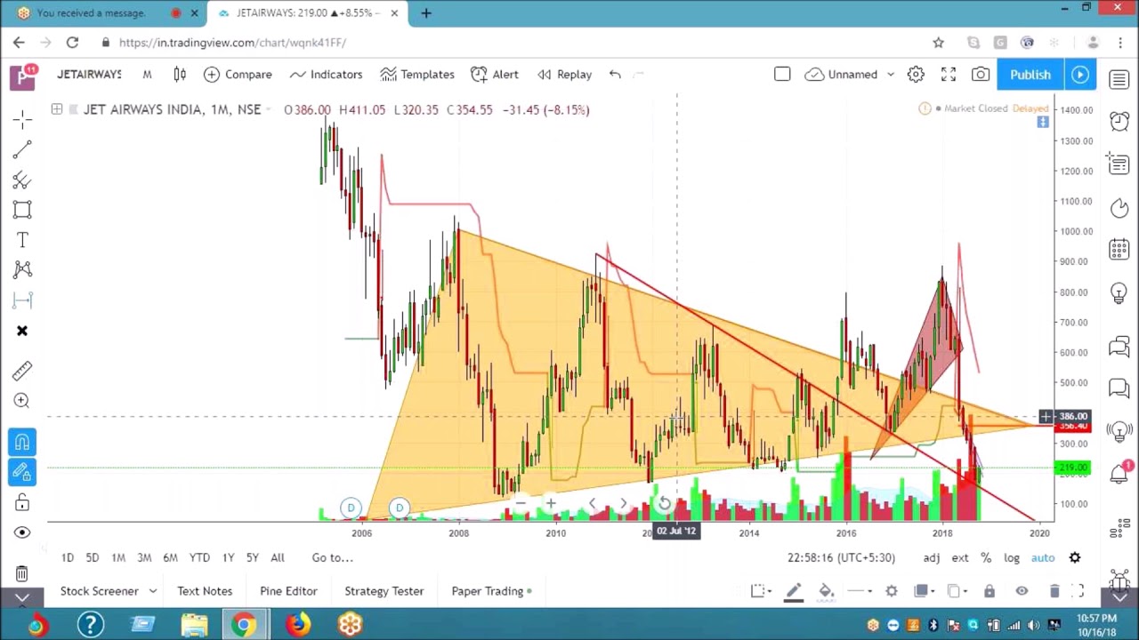Set range to 3M

144,557
